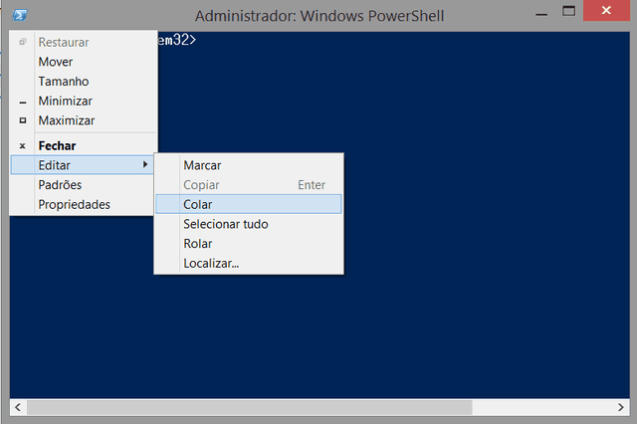Click Minimizar in the system menu
The height and width of the screenshot is (424, 637).
pos(83,101)
